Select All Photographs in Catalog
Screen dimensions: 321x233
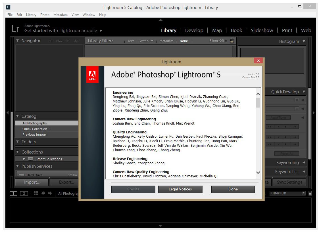(47, 123)
